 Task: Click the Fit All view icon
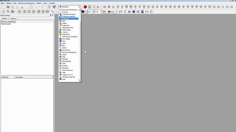click(4, 11)
